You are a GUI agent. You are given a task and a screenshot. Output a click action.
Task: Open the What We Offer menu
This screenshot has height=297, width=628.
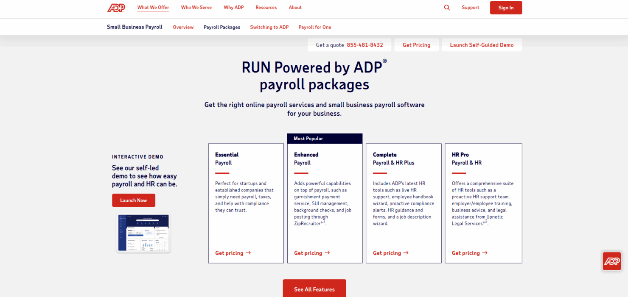(153, 8)
